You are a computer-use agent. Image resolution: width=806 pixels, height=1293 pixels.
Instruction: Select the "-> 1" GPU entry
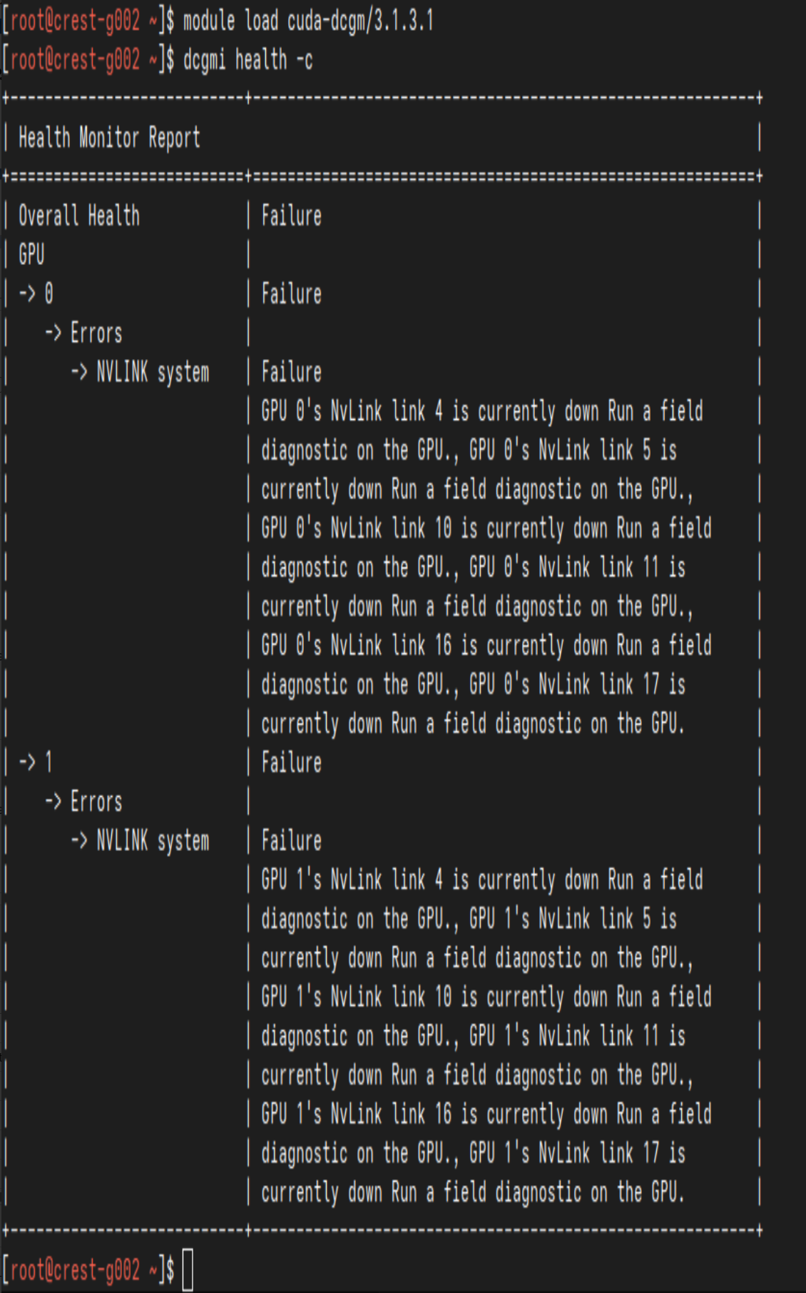coord(36,763)
